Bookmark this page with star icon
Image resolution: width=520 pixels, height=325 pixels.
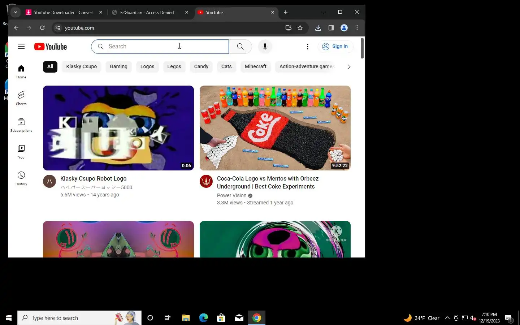(300, 28)
